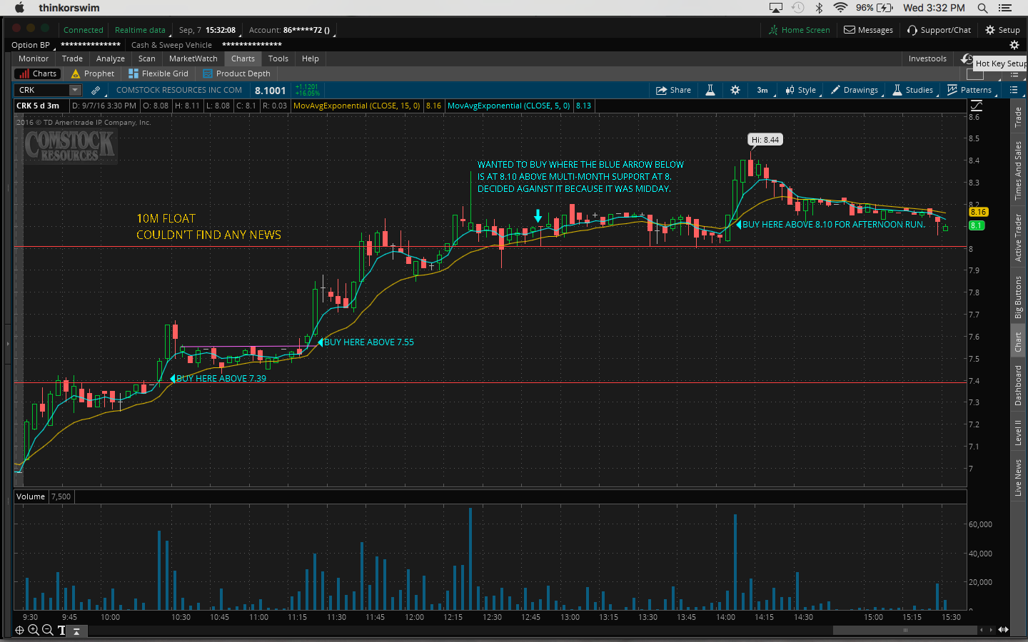Open the Times And Sales side panel
Image resolution: width=1028 pixels, height=642 pixels.
1018,170
